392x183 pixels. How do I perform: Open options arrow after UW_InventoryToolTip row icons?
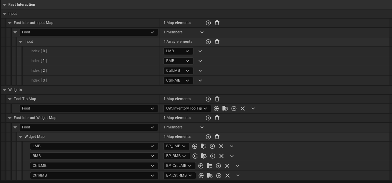coord(253,109)
